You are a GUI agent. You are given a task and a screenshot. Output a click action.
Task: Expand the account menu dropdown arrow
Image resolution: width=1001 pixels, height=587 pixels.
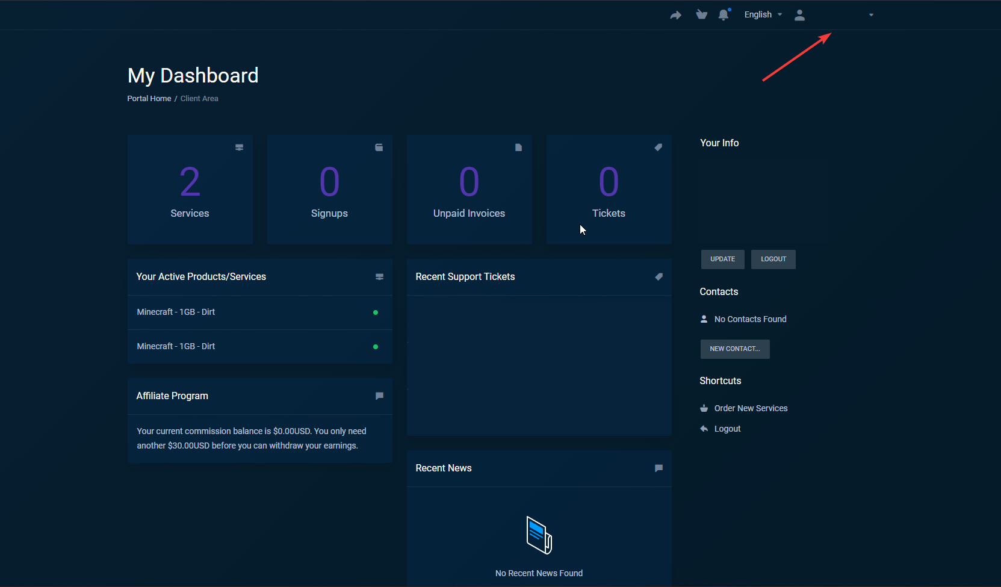click(871, 15)
